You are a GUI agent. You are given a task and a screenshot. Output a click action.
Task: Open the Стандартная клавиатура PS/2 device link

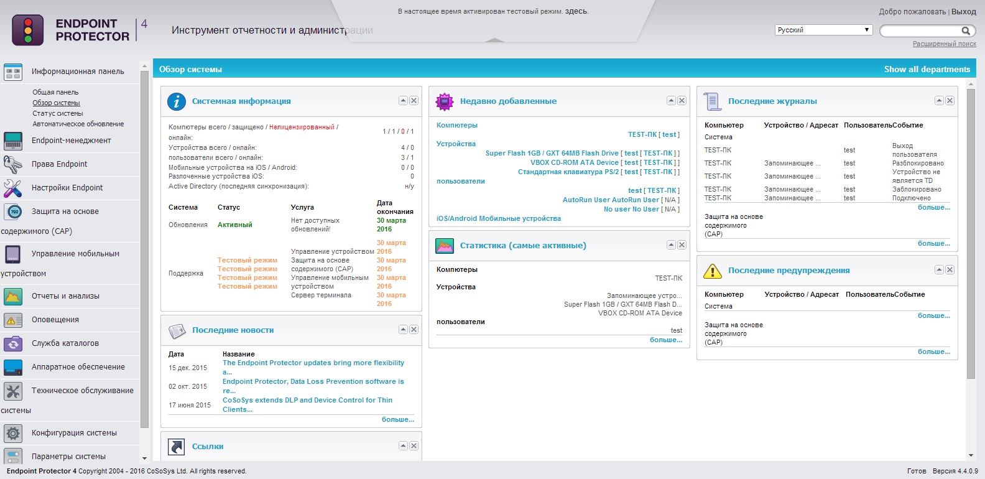coord(568,172)
